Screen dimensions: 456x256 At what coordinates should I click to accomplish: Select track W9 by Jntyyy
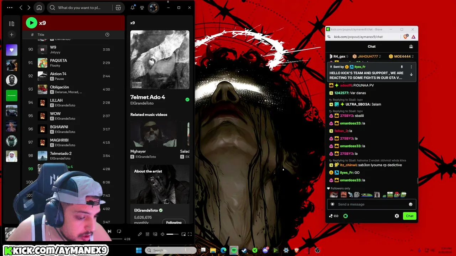[73, 49]
